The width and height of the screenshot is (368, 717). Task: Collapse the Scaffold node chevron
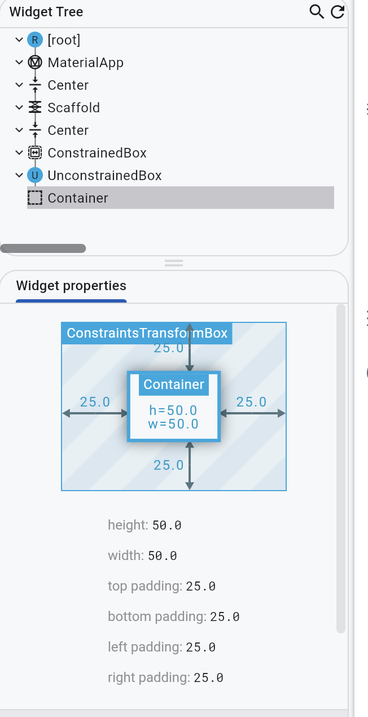(x=19, y=108)
